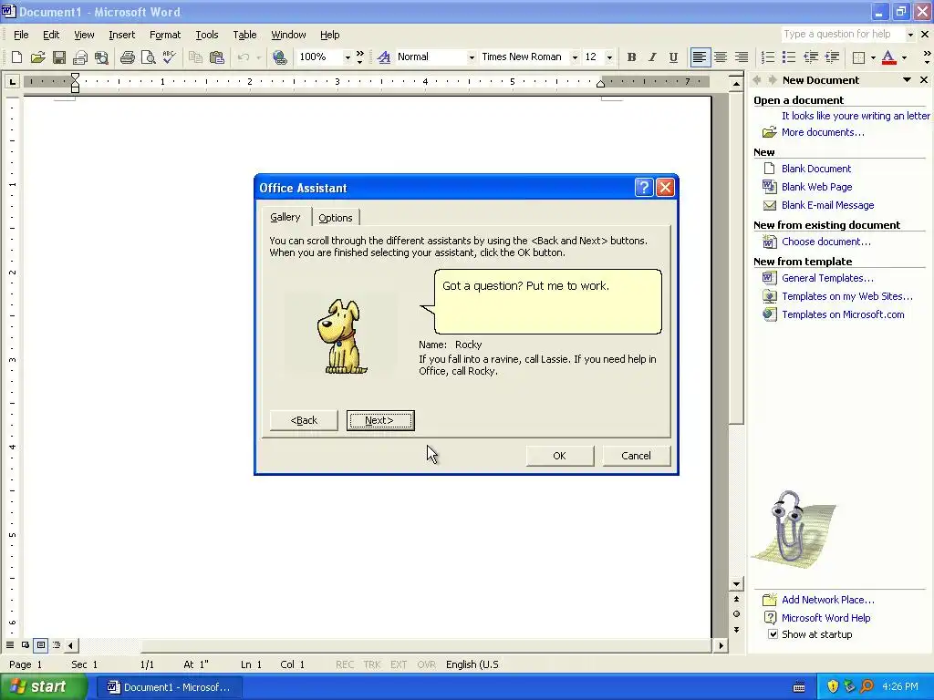Viewport: 934px width, 700px height.
Task: Toggle Bold formatting
Action: click(x=631, y=57)
